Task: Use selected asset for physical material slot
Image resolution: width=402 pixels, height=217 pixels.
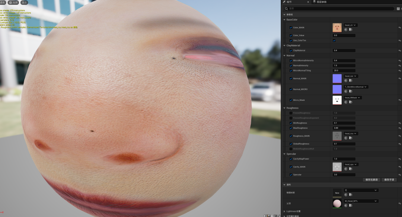Action: tap(345, 195)
